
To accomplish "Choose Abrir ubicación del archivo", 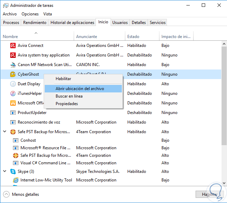I will [x=83, y=89].
